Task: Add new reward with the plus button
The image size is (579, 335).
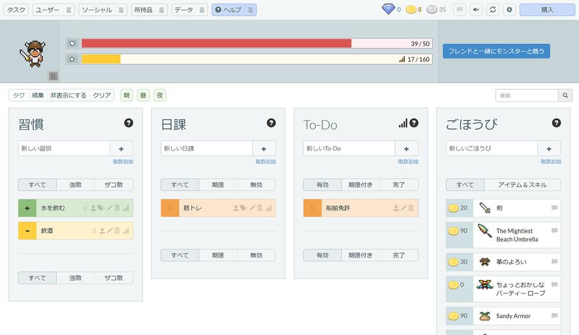Action: click(x=549, y=148)
